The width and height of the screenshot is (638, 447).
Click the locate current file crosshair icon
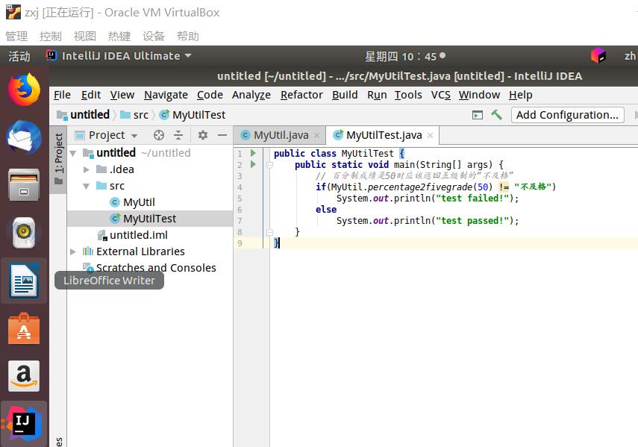(159, 135)
